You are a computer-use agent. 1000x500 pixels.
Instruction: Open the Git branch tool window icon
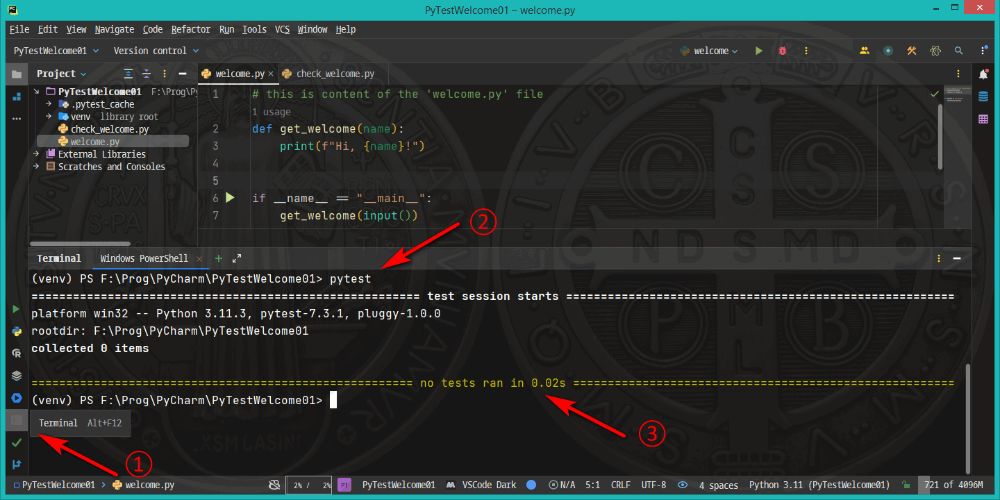pos(17,465)
